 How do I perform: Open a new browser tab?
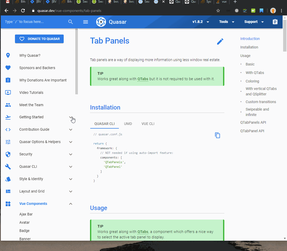pos(235,2)
